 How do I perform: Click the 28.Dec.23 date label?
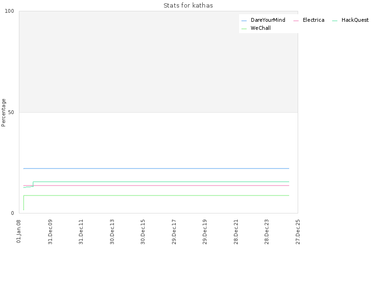tap(267, 232)
